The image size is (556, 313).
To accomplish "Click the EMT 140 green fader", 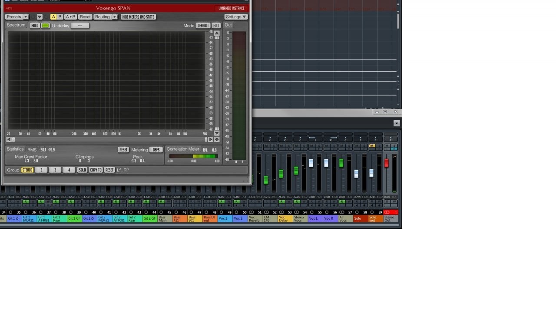I will (266, 180).
